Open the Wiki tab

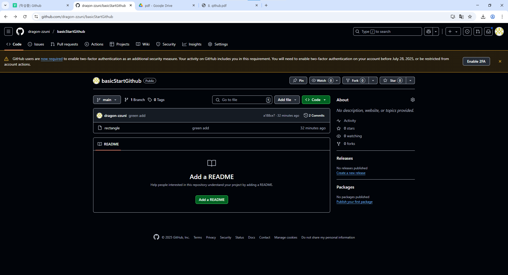pos(143,44)
